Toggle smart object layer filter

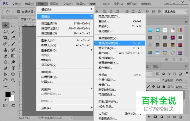point(181,74)
